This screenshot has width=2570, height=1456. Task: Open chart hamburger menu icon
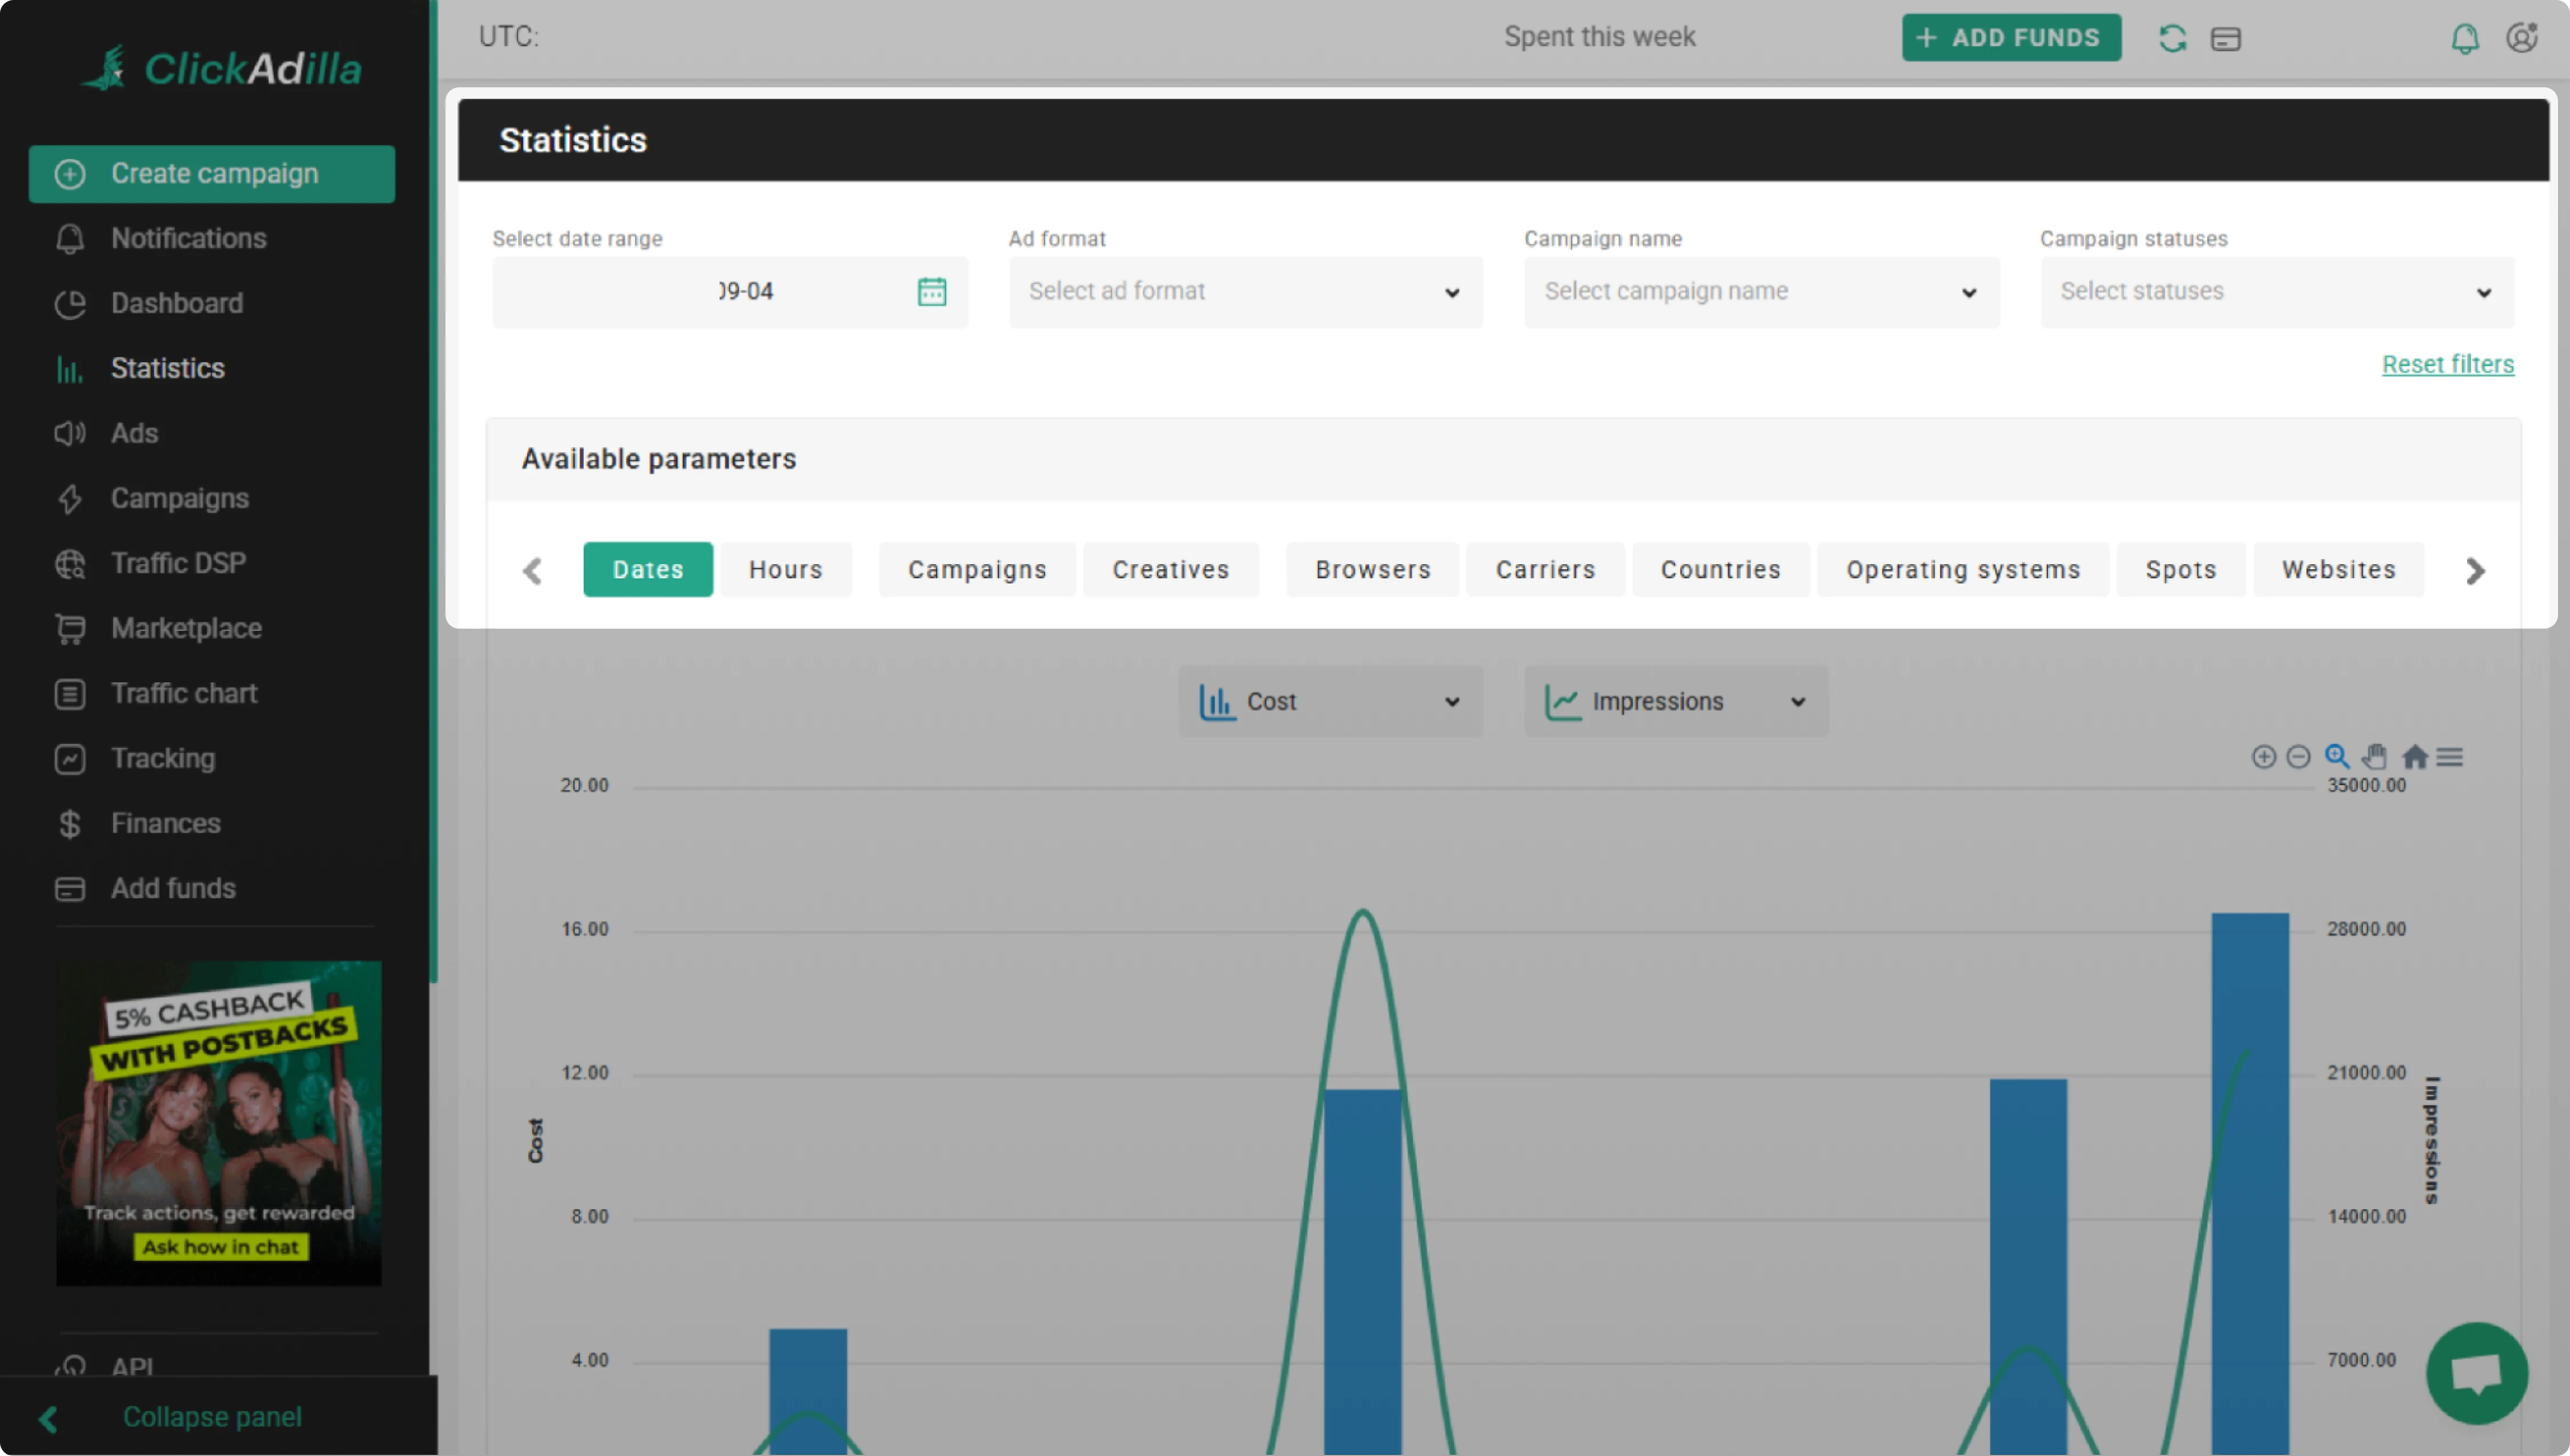coord(2449,757)
